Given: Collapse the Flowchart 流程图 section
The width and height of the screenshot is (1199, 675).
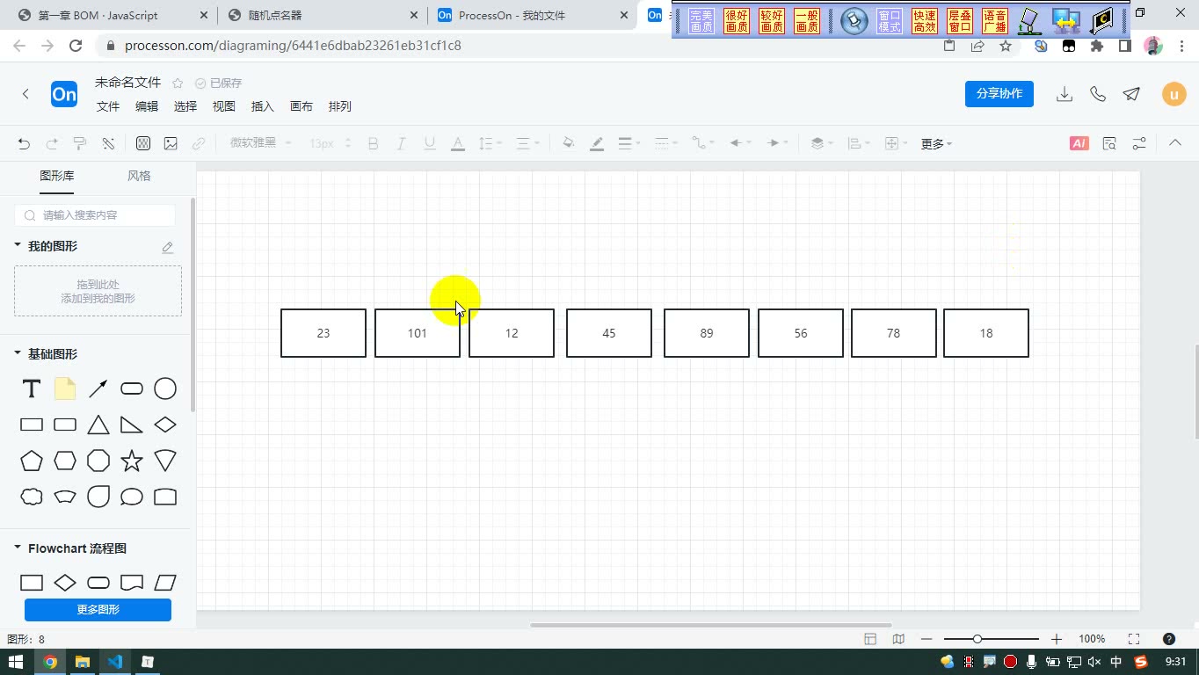Looking at the screenshot, I should (x=18, y=548).
